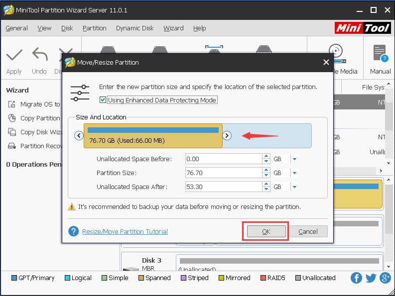Open the Manual help icon
395x296 pixels.
(380, 54)
